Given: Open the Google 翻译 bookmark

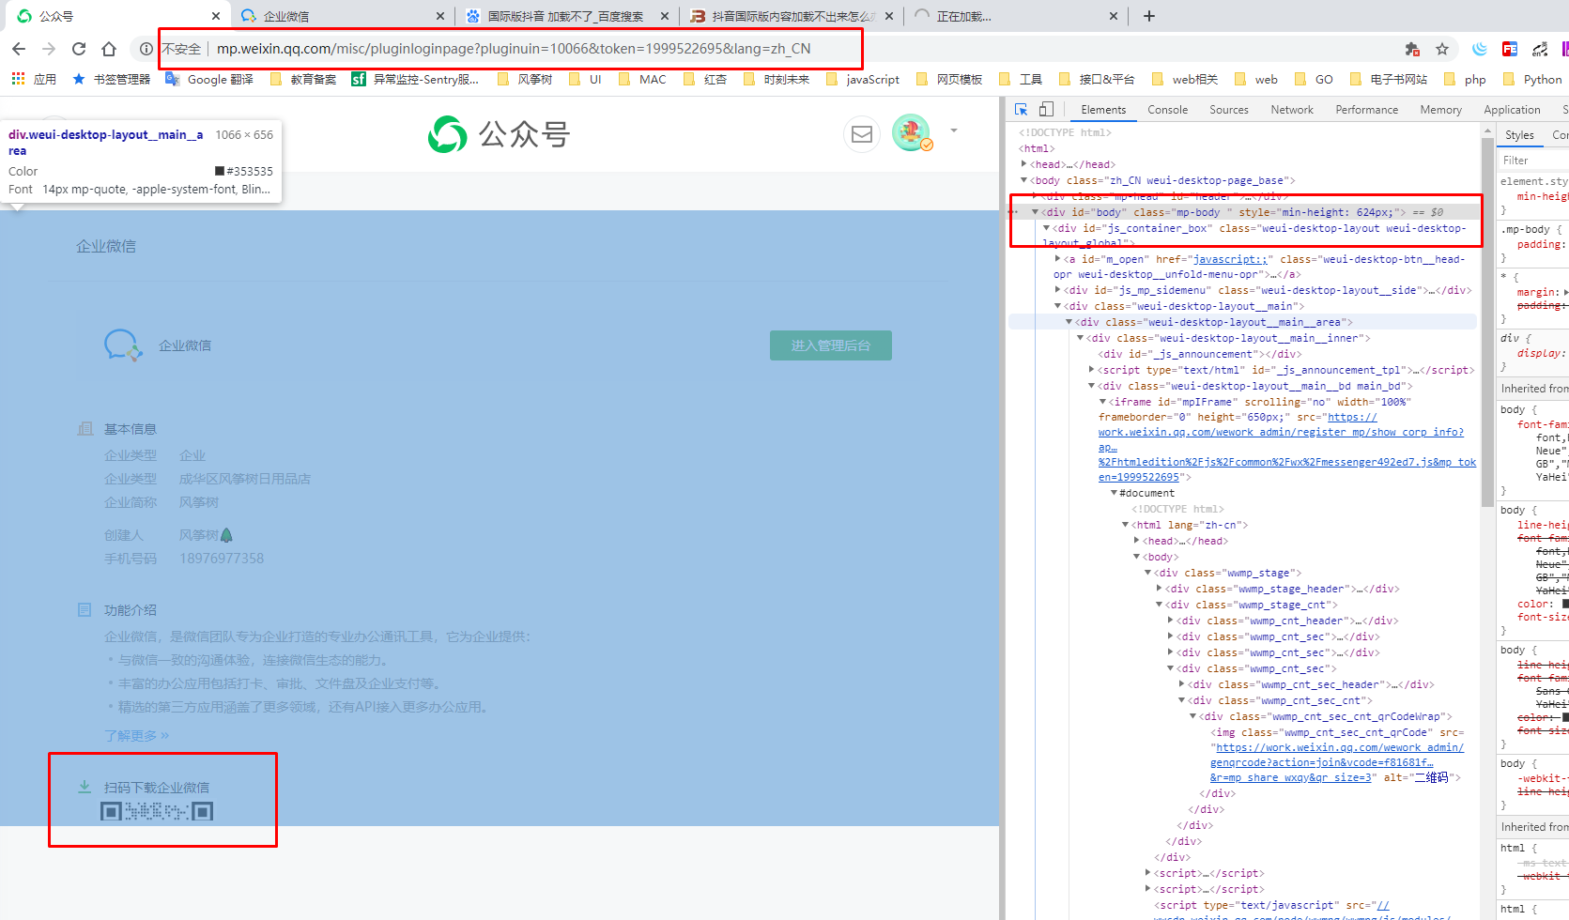Looking at the screenshot, I should [x=209, y=80].
